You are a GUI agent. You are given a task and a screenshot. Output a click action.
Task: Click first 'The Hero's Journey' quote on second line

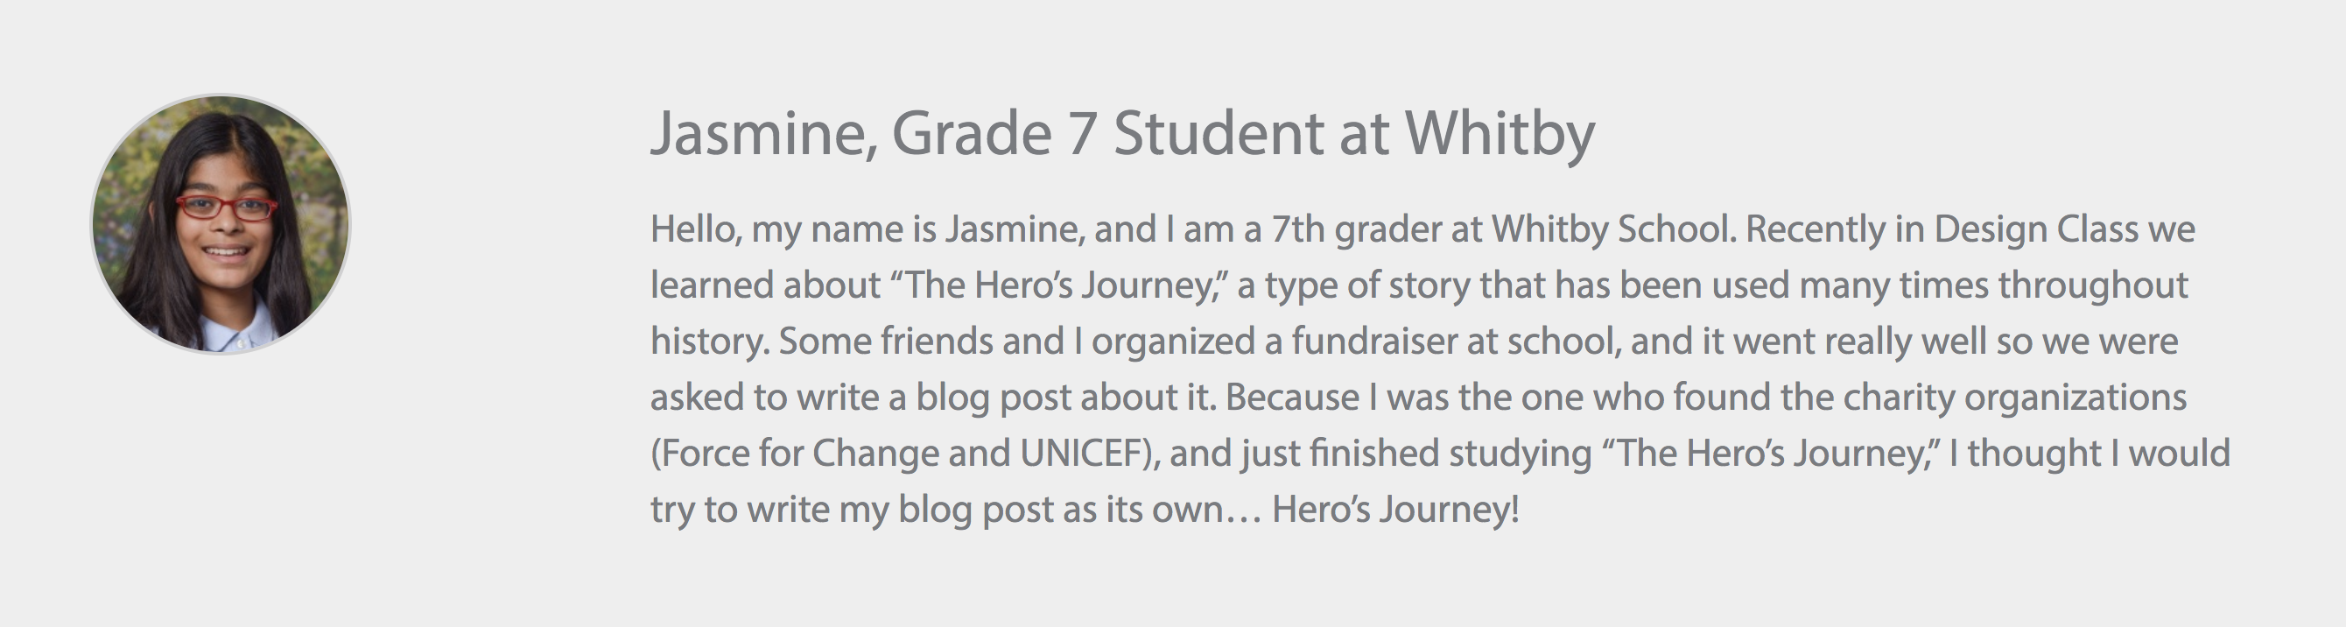[1060, 285]
